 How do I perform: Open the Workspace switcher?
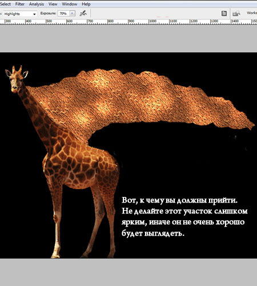click(x=252, y=13)
